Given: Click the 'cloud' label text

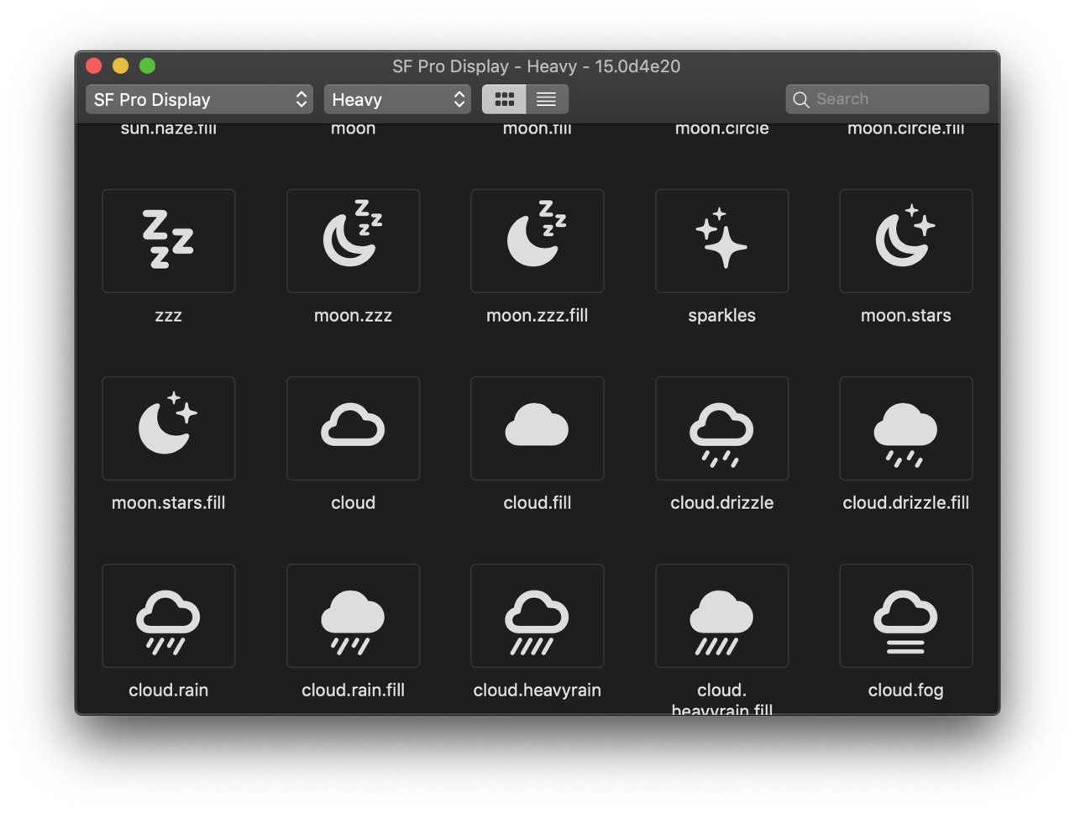Looking at the screenshot, I should click(353, 503).
